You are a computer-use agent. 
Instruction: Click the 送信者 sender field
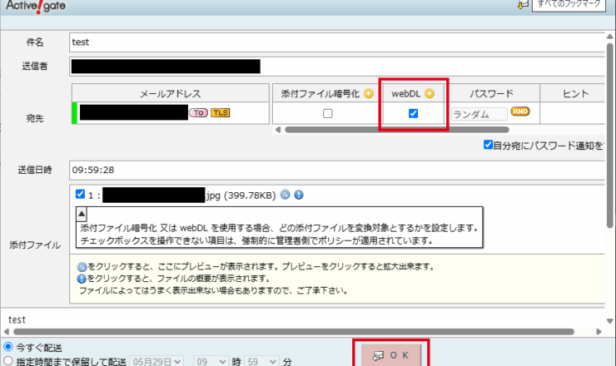point(336,67)
